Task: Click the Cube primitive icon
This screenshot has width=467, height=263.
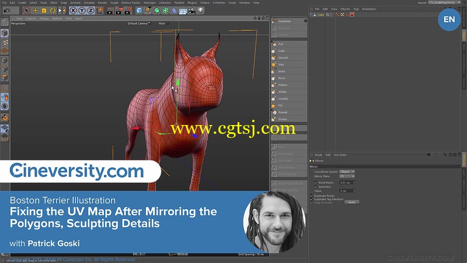Action: (x=139, y=11)
